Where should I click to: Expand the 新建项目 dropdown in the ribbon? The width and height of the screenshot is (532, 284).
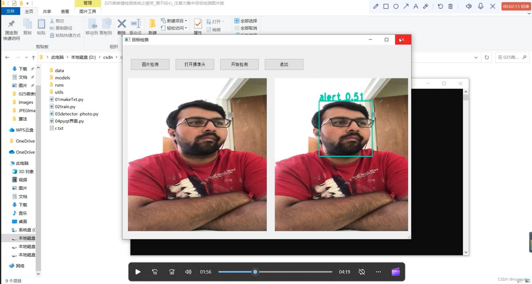point(186,21)
